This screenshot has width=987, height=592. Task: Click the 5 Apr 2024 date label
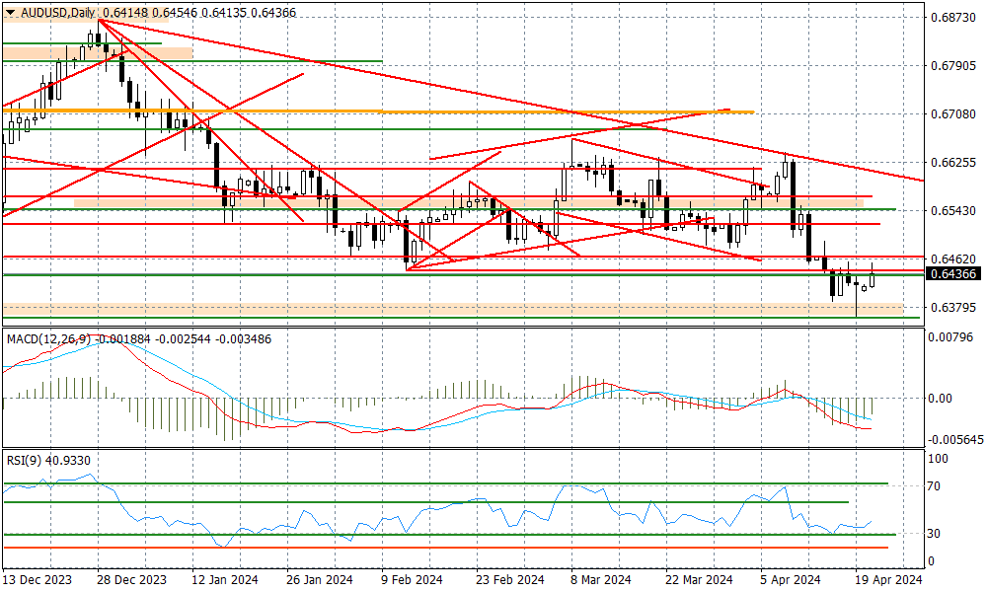[791, 579]
